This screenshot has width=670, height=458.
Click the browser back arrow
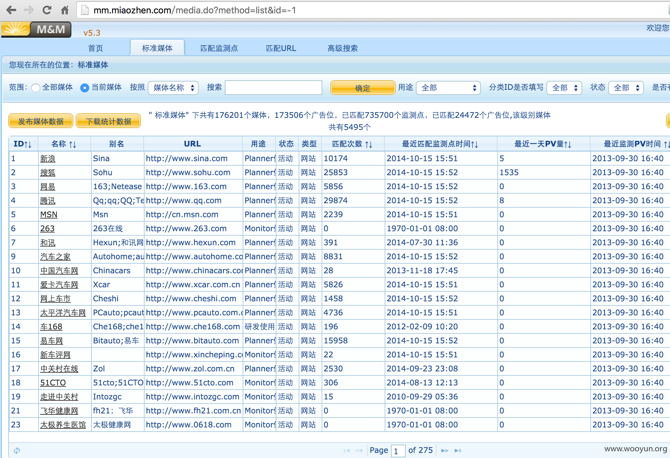point(11,10)
